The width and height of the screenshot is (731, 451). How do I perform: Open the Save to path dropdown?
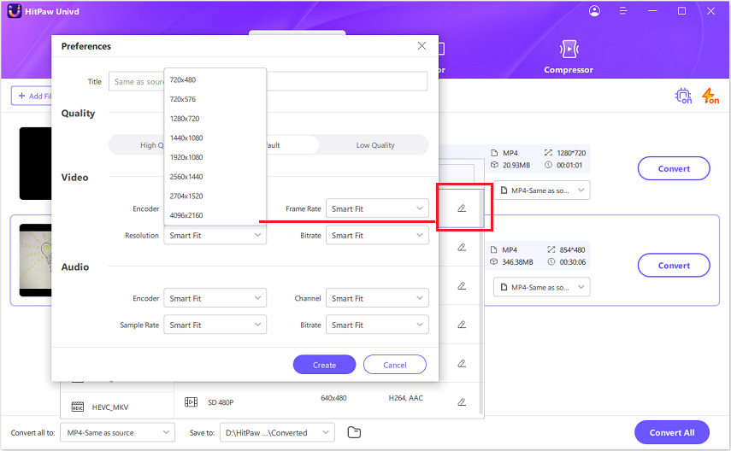(x=277, y=432)
